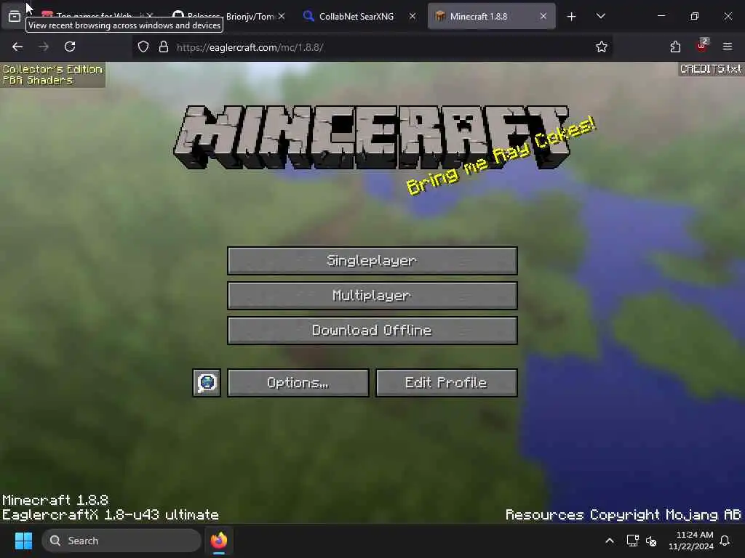Open the Firefox View recent browsing button
This screenshot has width=745, height=558.
point(15,17)
